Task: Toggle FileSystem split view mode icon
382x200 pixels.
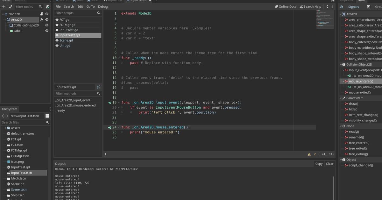Action: coord(47,116)
